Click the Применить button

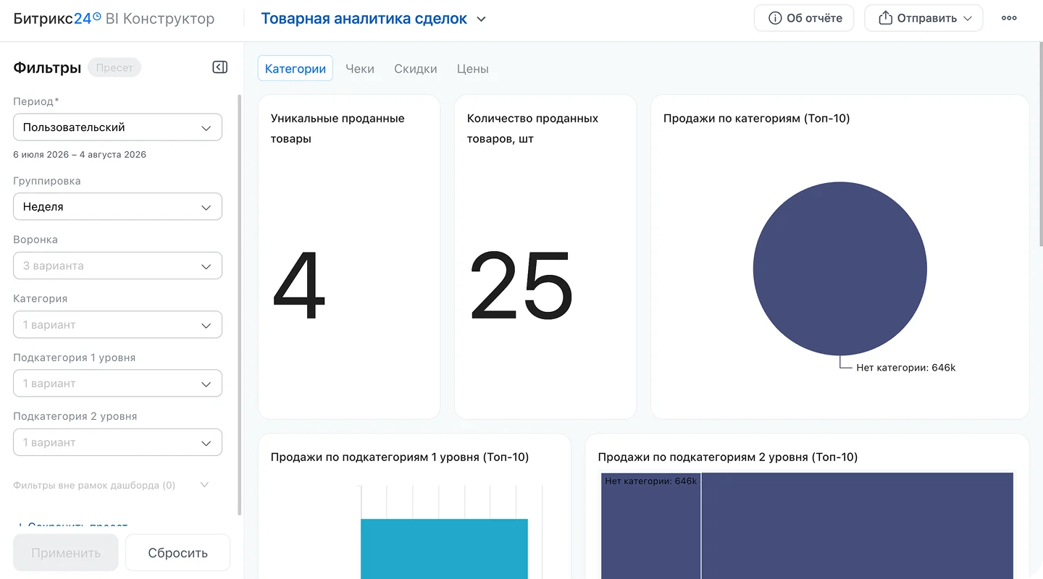click(66, 553)
